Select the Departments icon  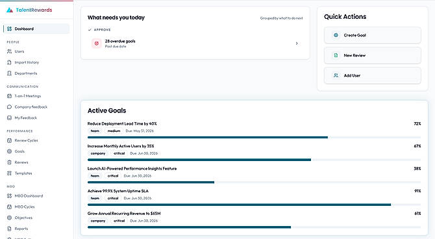pyautogui.click(x=10, y=73)
